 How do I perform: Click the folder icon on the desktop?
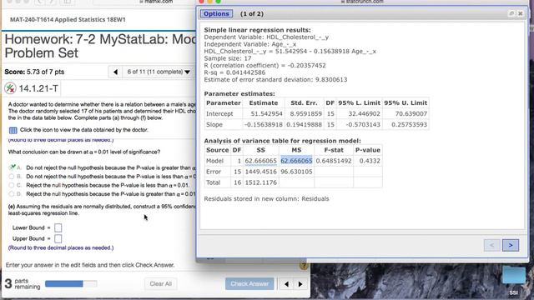[514, 275]
